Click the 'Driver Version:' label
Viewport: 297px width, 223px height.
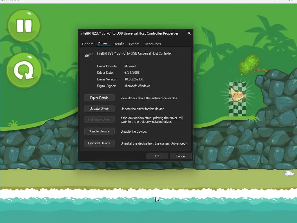(107, 79)
